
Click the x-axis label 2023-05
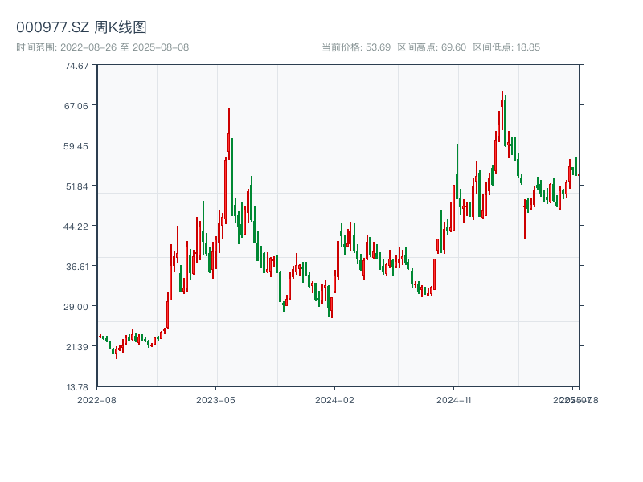tap(215, 400)
